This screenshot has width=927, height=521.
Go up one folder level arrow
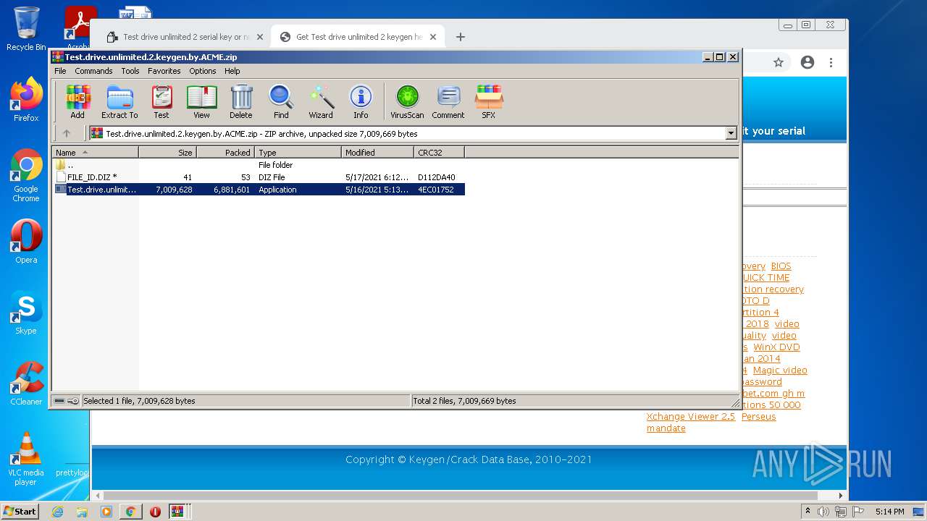67,133
